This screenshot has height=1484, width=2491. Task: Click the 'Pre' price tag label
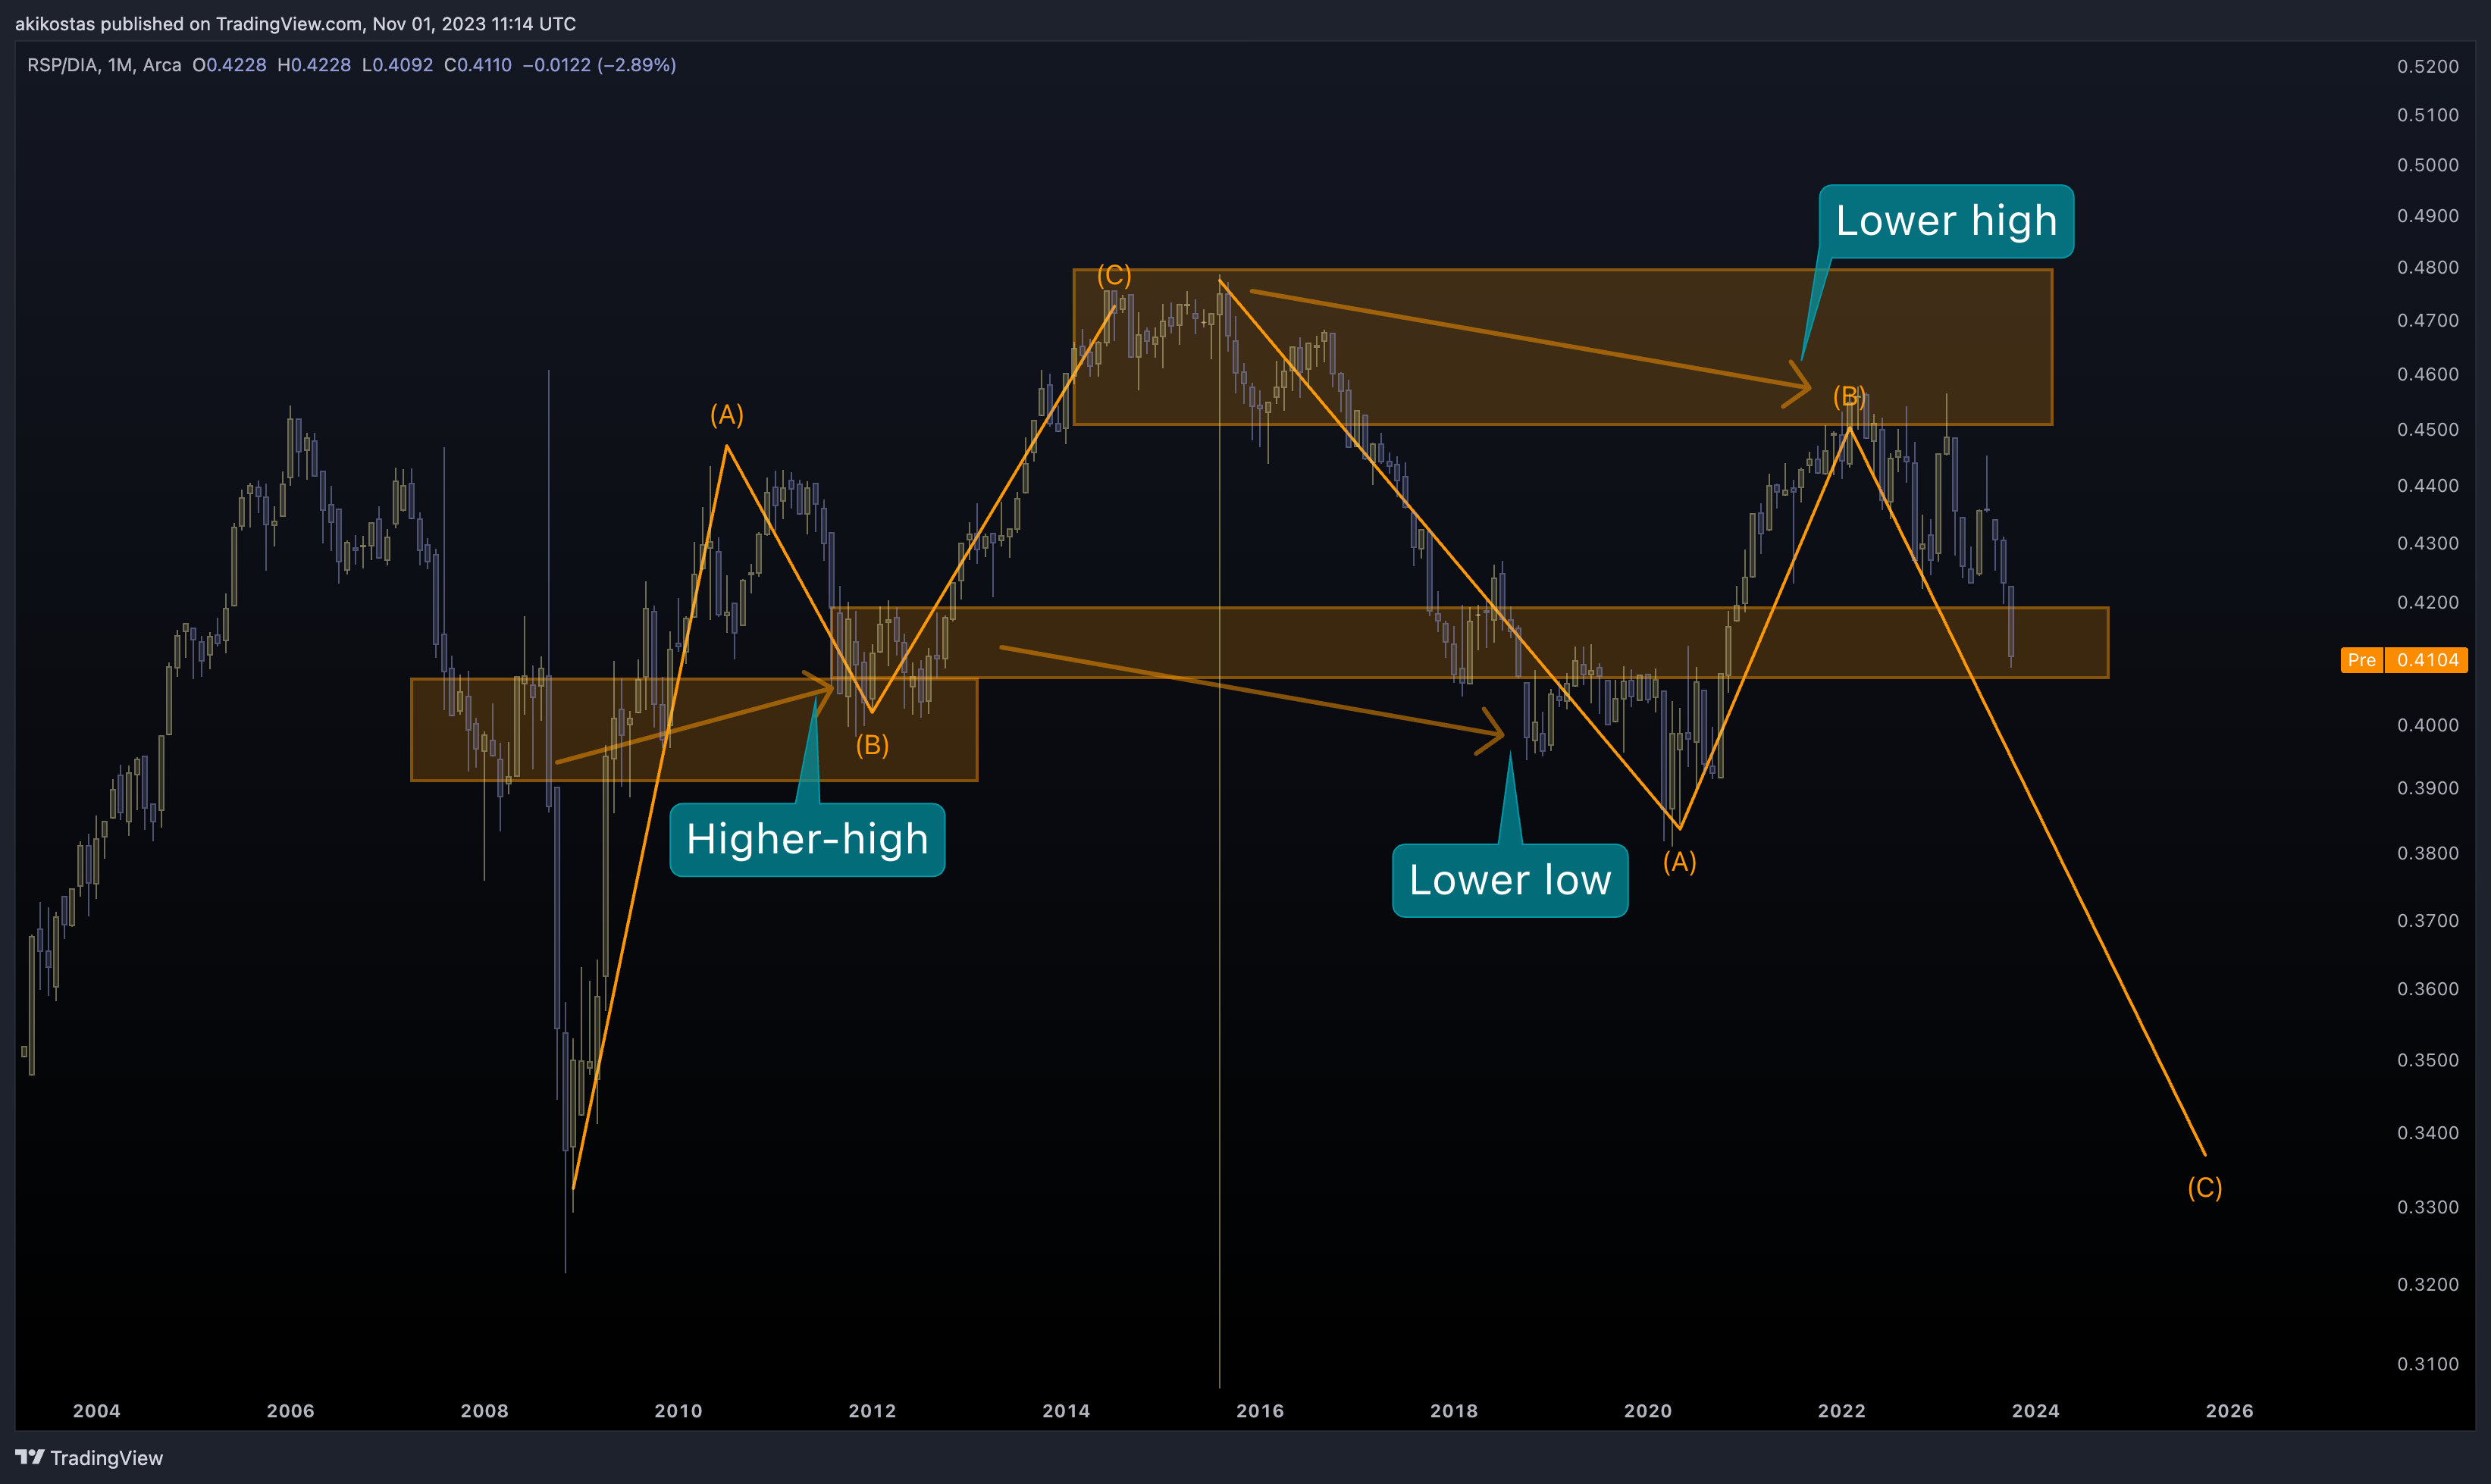(x=2362, y=660)
